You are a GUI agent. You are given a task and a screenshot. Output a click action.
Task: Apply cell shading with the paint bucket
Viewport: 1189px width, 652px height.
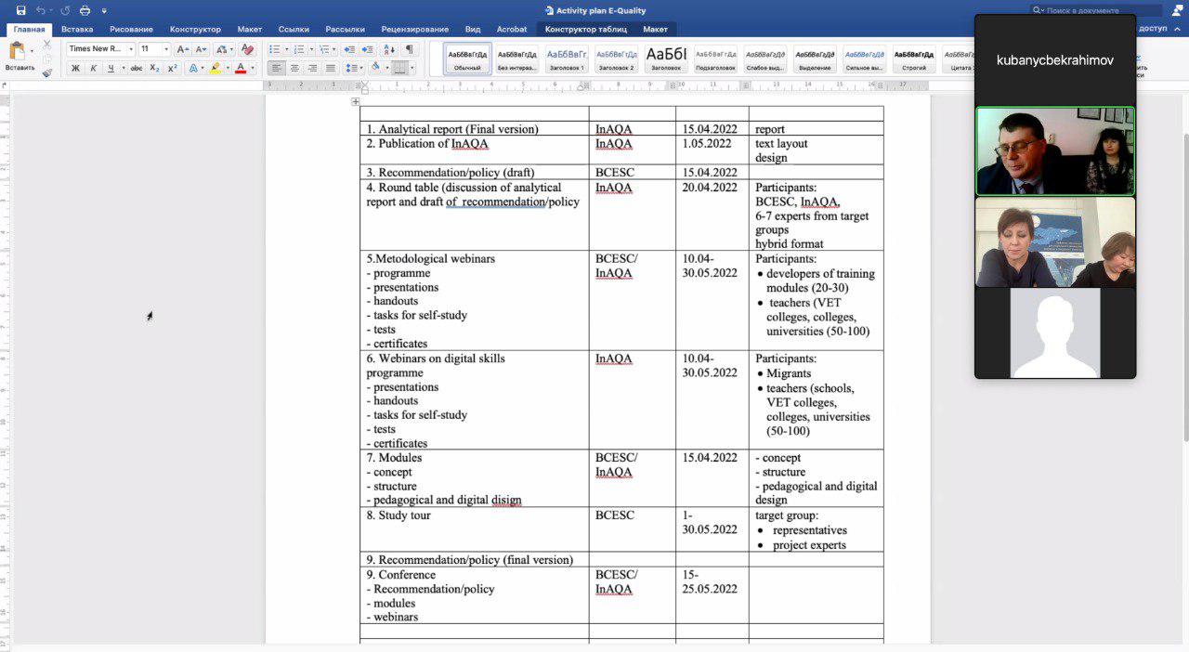coord(375,68)
